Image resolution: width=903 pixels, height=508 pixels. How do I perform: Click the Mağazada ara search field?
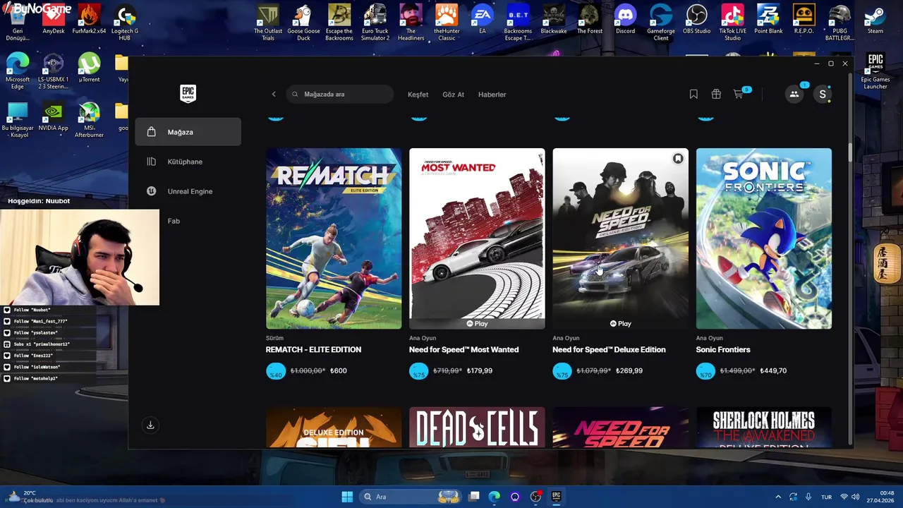coord(340,94)
